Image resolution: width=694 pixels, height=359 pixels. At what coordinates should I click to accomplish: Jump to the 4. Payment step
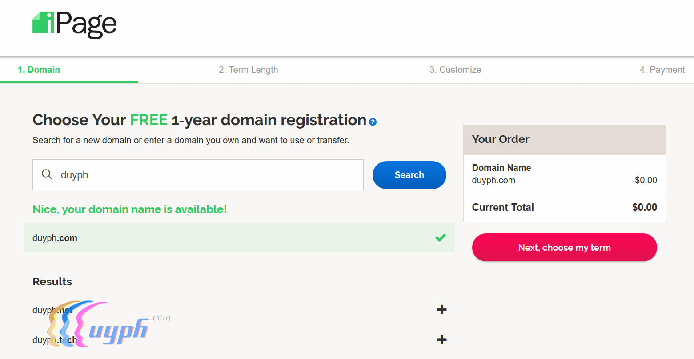click(x=662, y=70)
